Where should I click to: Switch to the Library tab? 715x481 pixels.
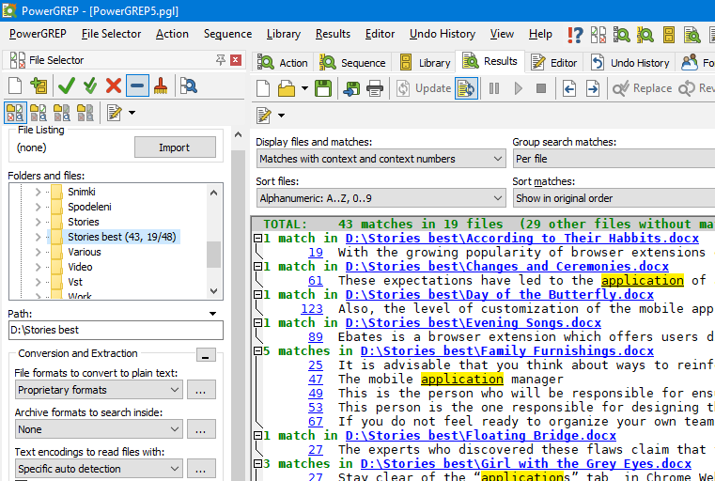pyautogui.click(x=425, y=62)
